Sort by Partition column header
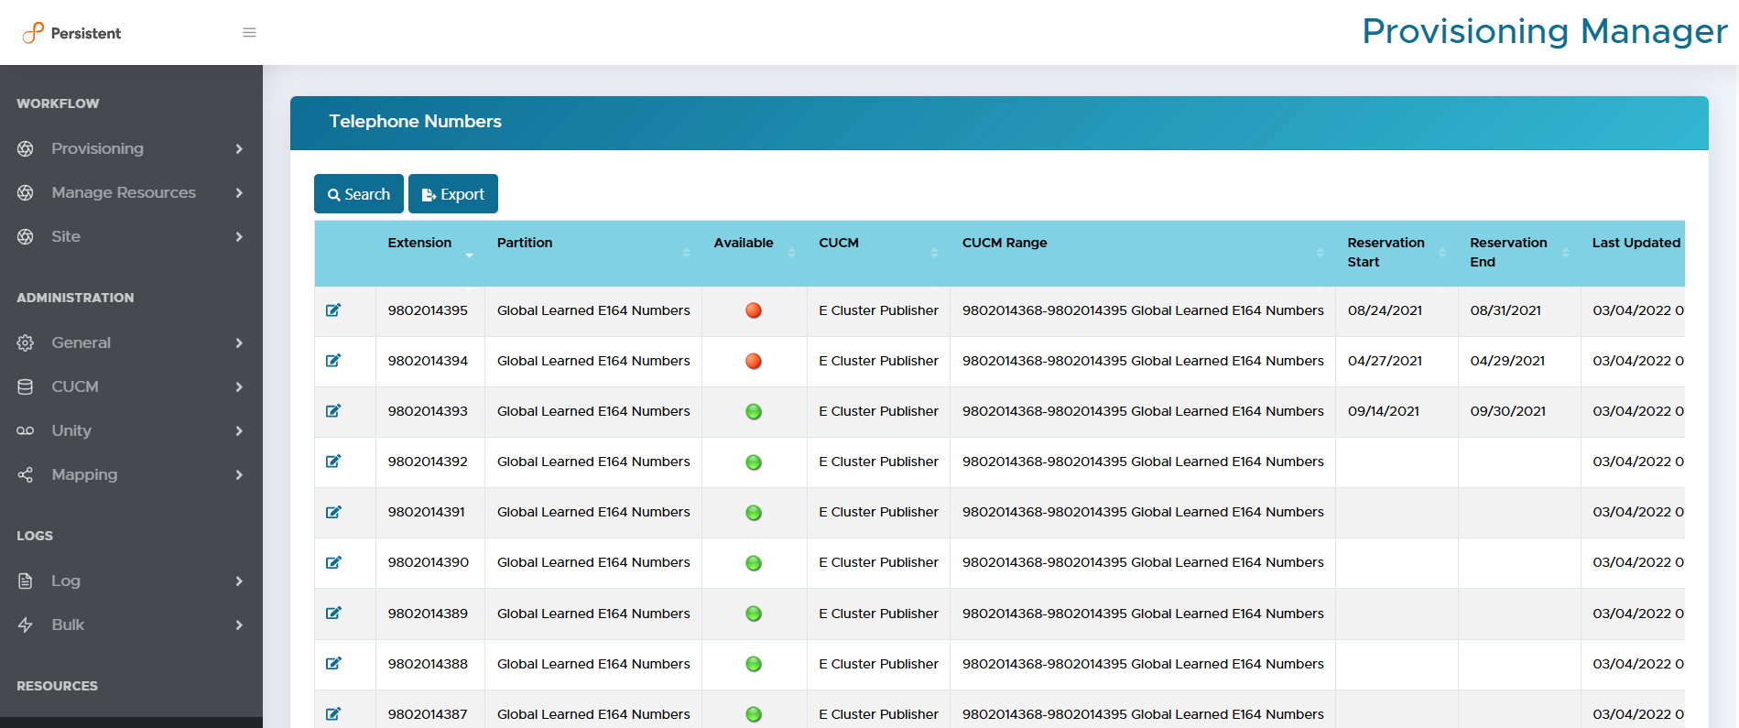 [593, 253]
